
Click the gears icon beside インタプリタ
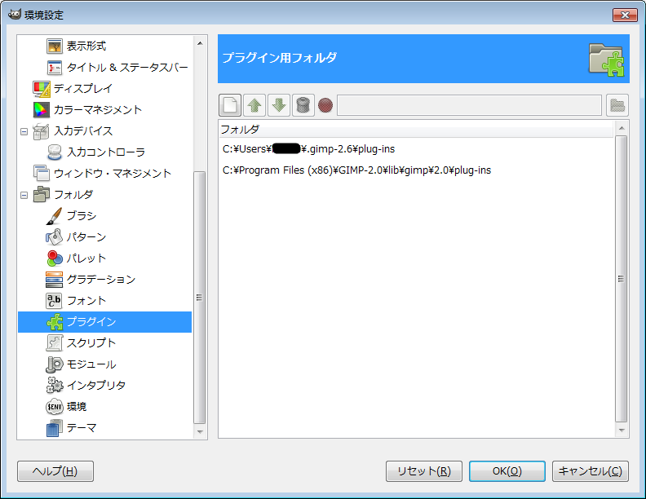(x=55, y=386)
